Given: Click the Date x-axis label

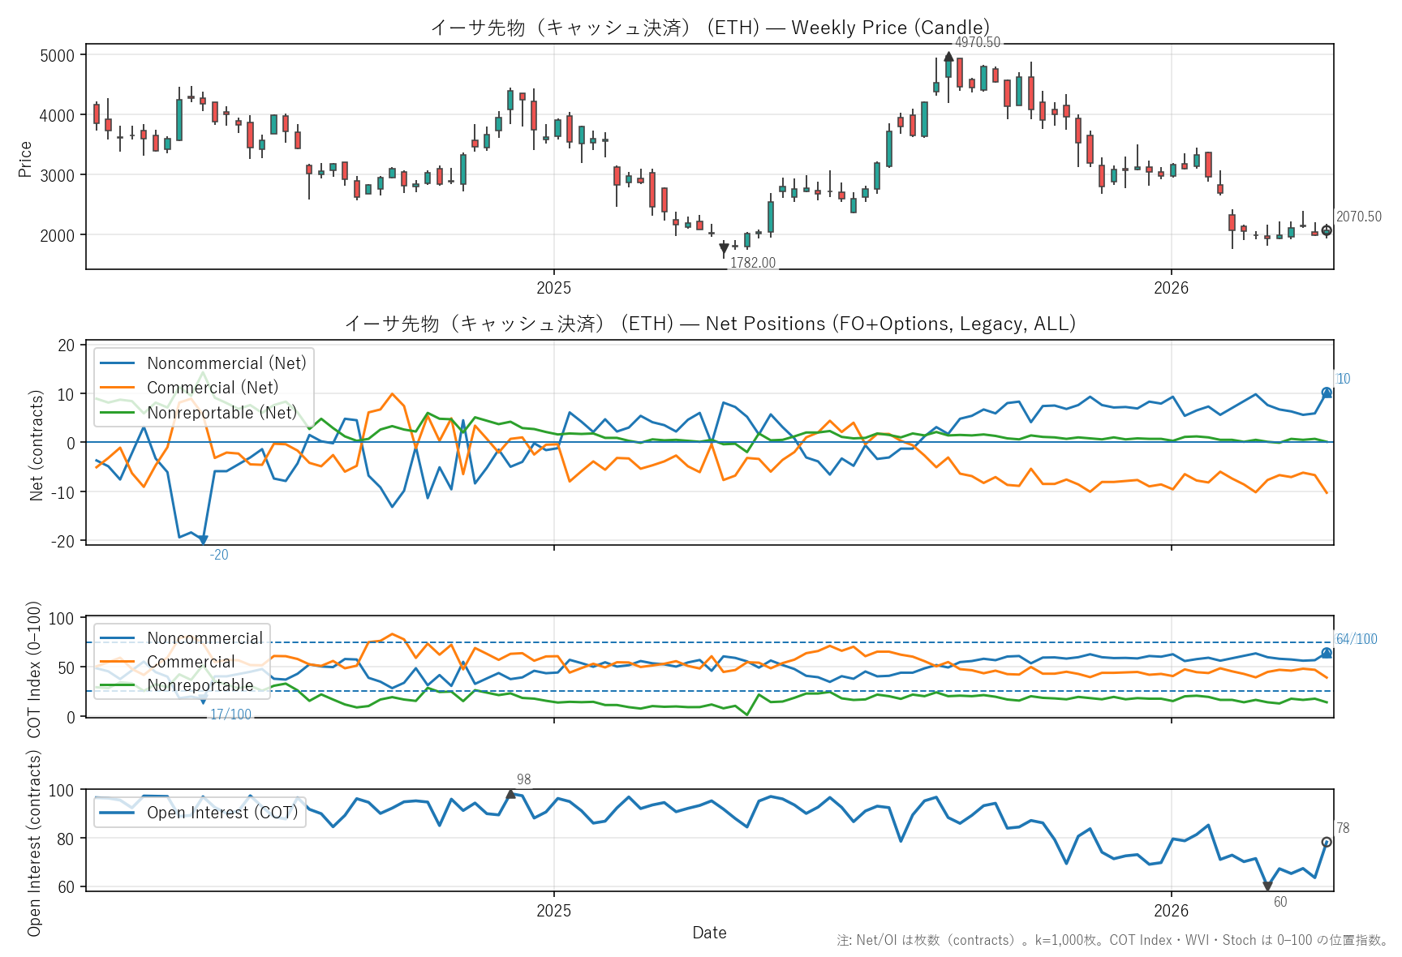Looking at the screenshot, I should pyautogui.click(x=709, y=933).
